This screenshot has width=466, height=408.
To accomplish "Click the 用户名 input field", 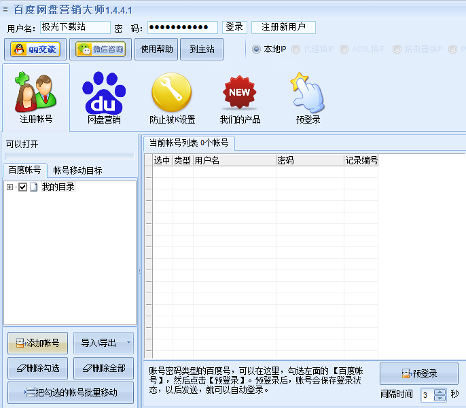I will [x=75, y=27].
